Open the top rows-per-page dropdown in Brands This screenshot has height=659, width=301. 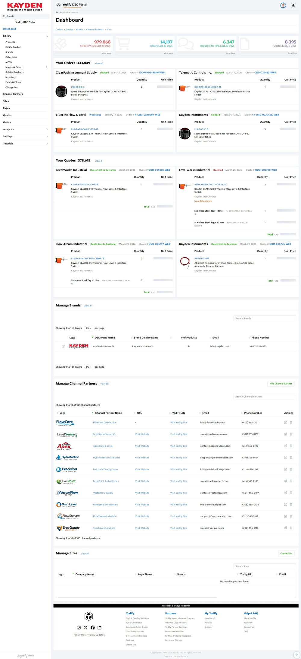point(88,328)
